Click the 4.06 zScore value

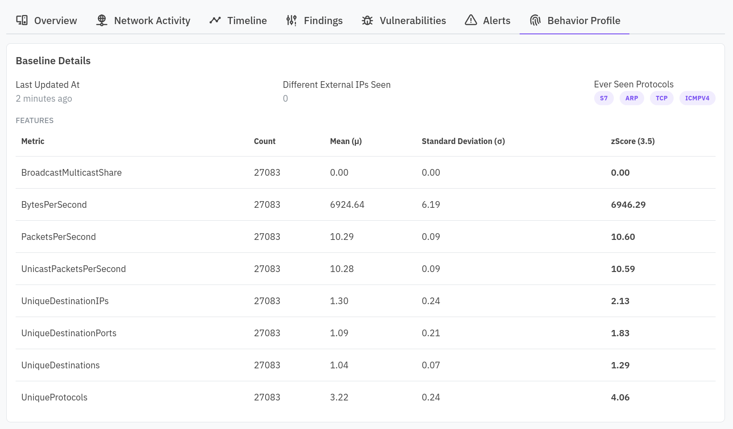[621, 397]
